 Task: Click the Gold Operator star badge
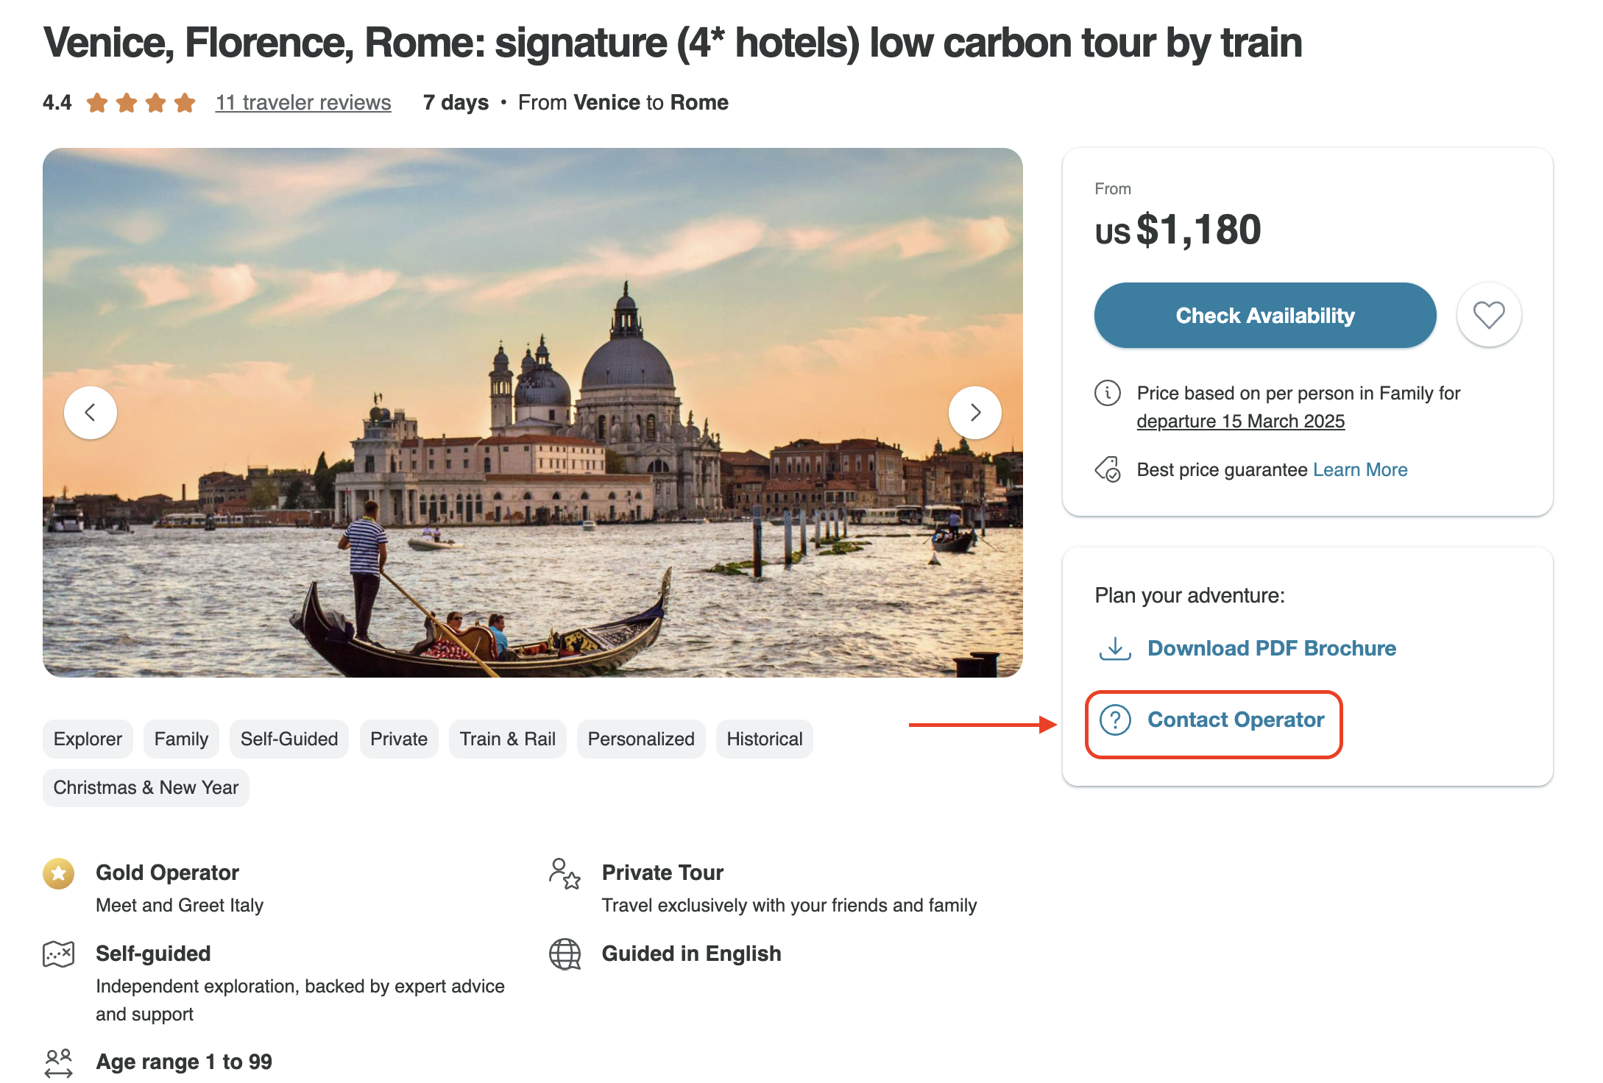(x=59, y=873)
